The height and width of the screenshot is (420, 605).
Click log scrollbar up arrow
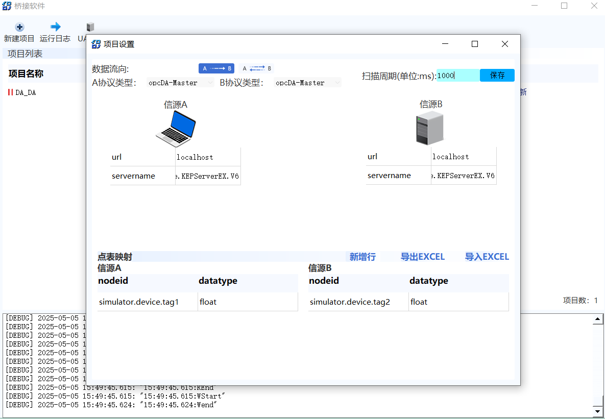point(598,319)
